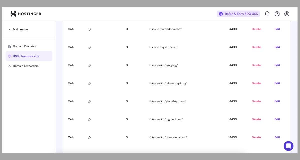Click the DNS / Nameservers sidebar icon
This screenshot has height=160, width=300.
click(x=10, y=56)
